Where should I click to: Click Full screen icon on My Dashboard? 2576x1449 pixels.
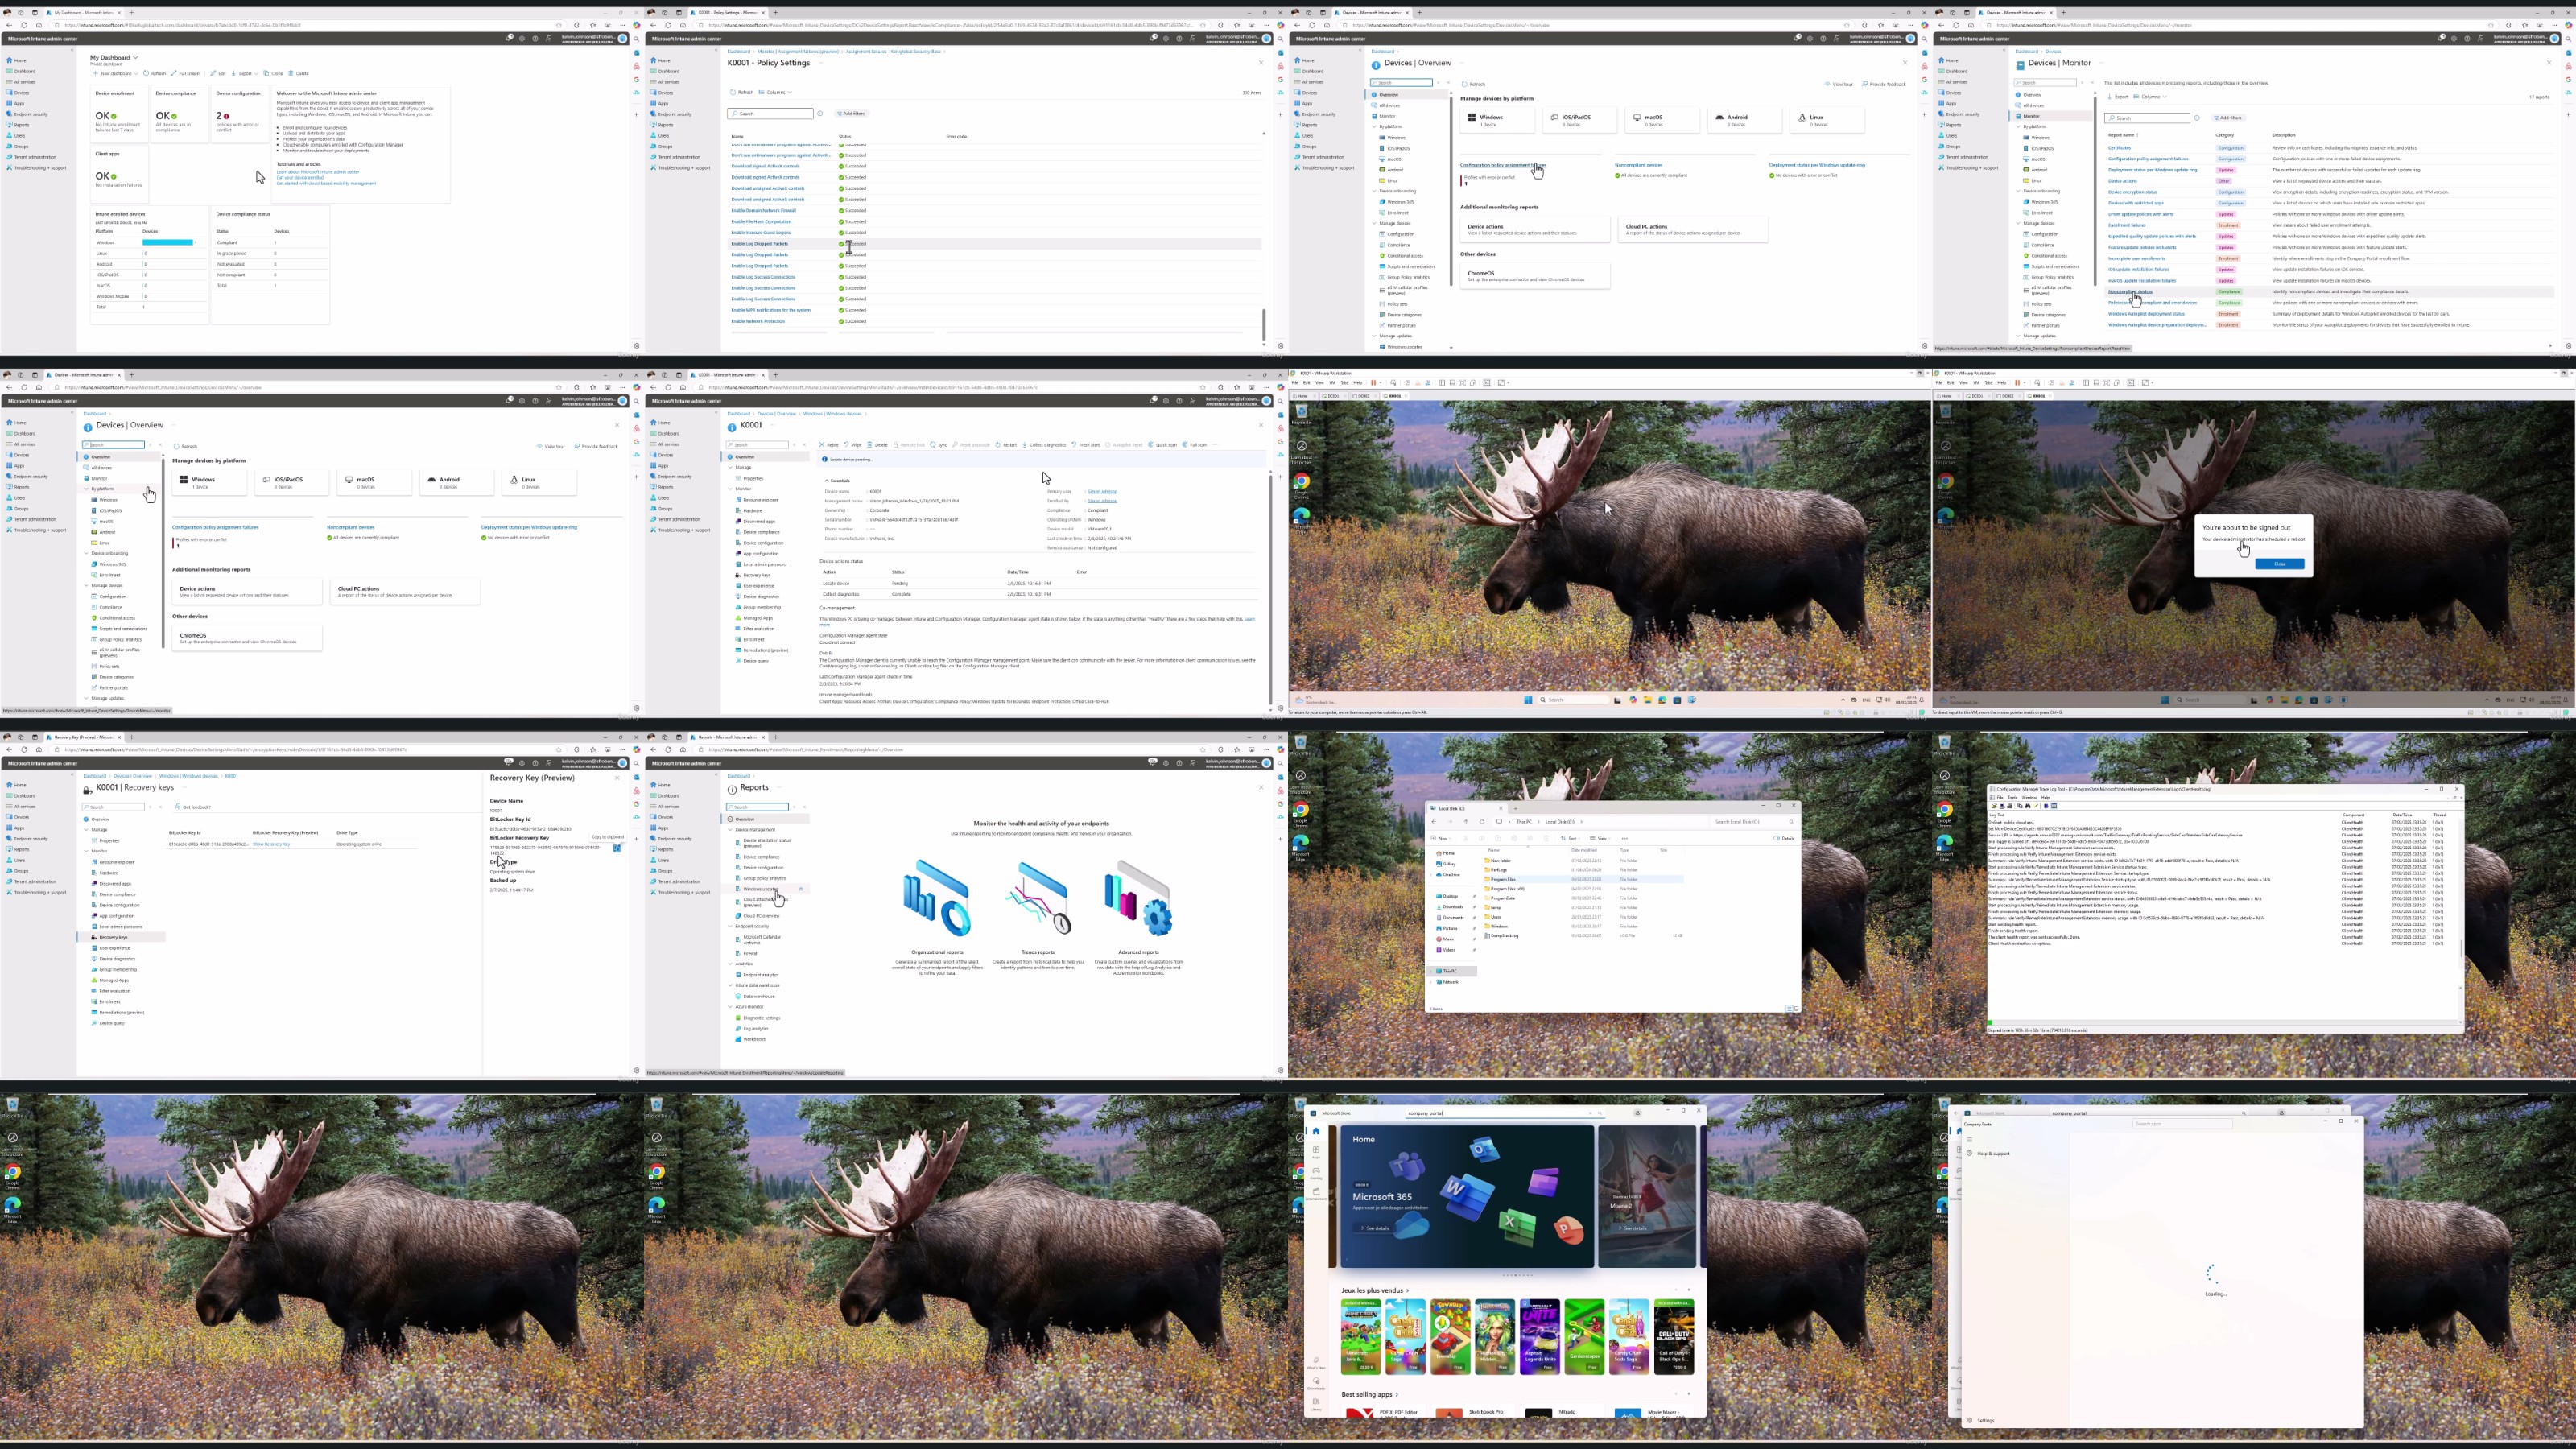point(176,73)
